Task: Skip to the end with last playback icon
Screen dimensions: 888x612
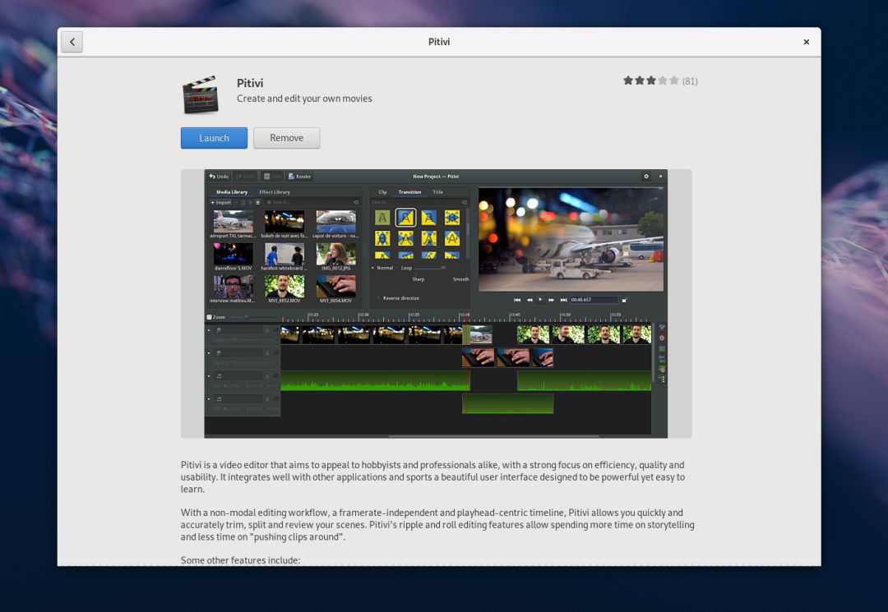Action: pyautogui.click(x=563, y=300)
